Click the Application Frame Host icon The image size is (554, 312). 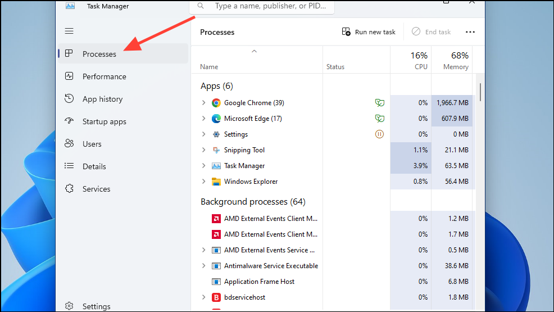point(216,282)
